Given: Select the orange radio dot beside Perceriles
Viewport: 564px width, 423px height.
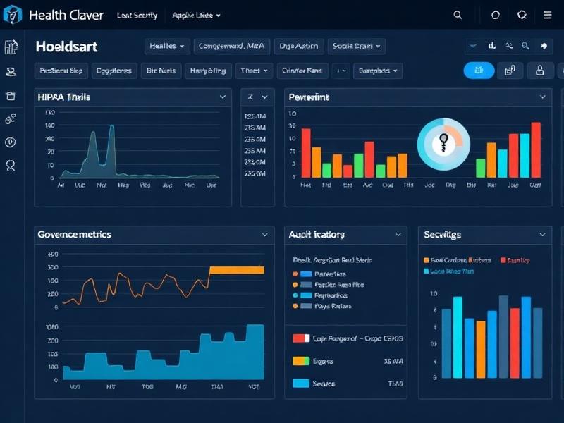Looking at the screenshot, I should [295, 274].
